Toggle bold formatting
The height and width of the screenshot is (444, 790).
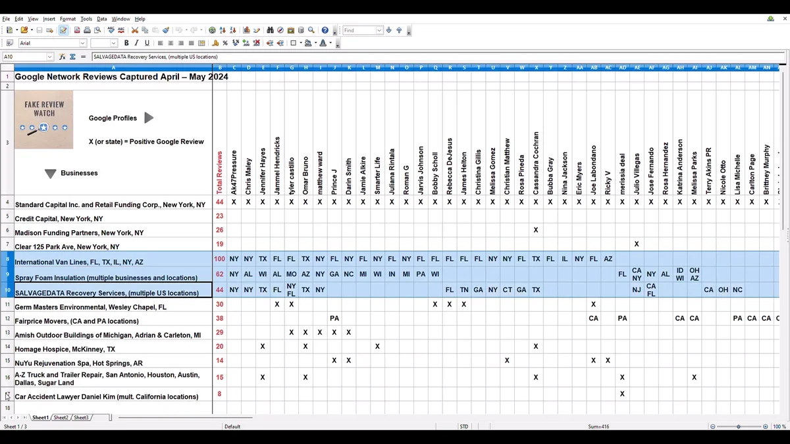[x=126, y=42]
